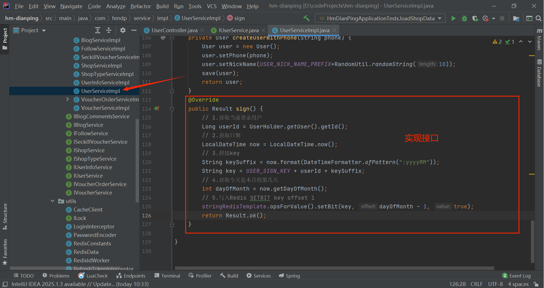Go to next highlighted error arrow

coord(530,42)
